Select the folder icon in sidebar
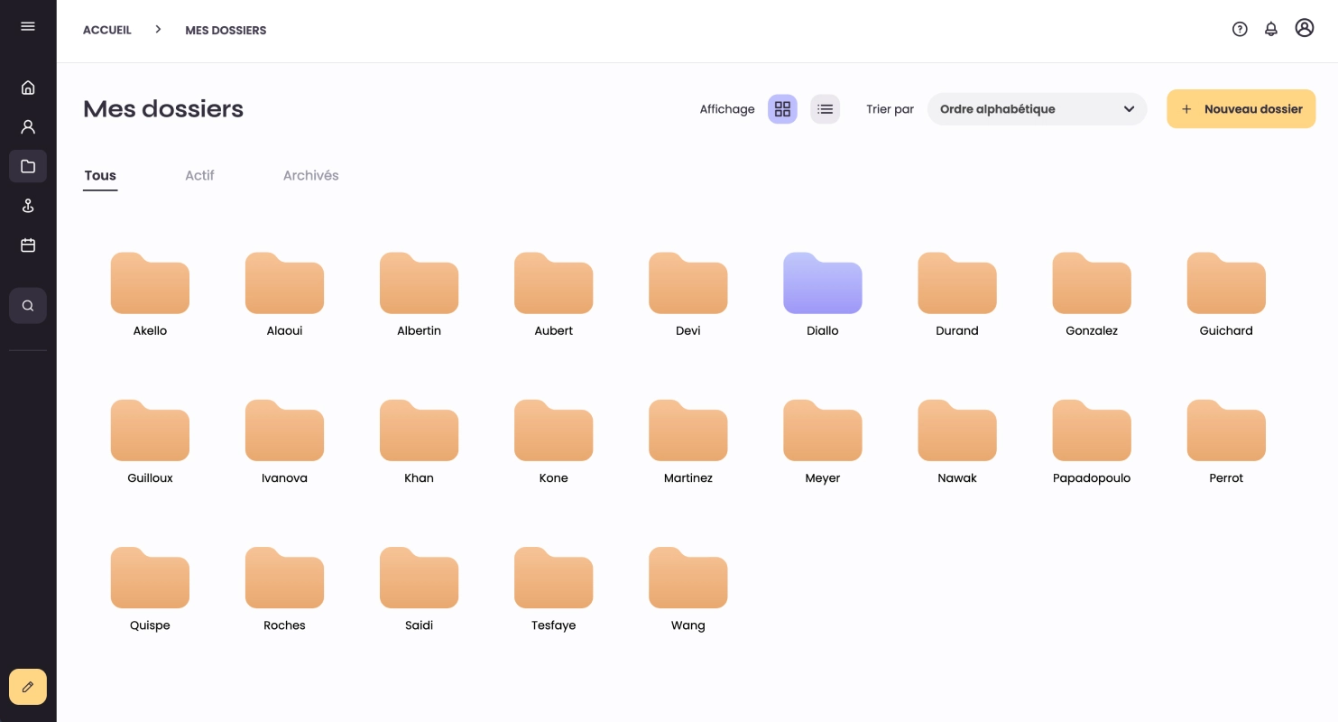Image resolution: width=1338 pixels, height=722 pixels. click(28, 166)
